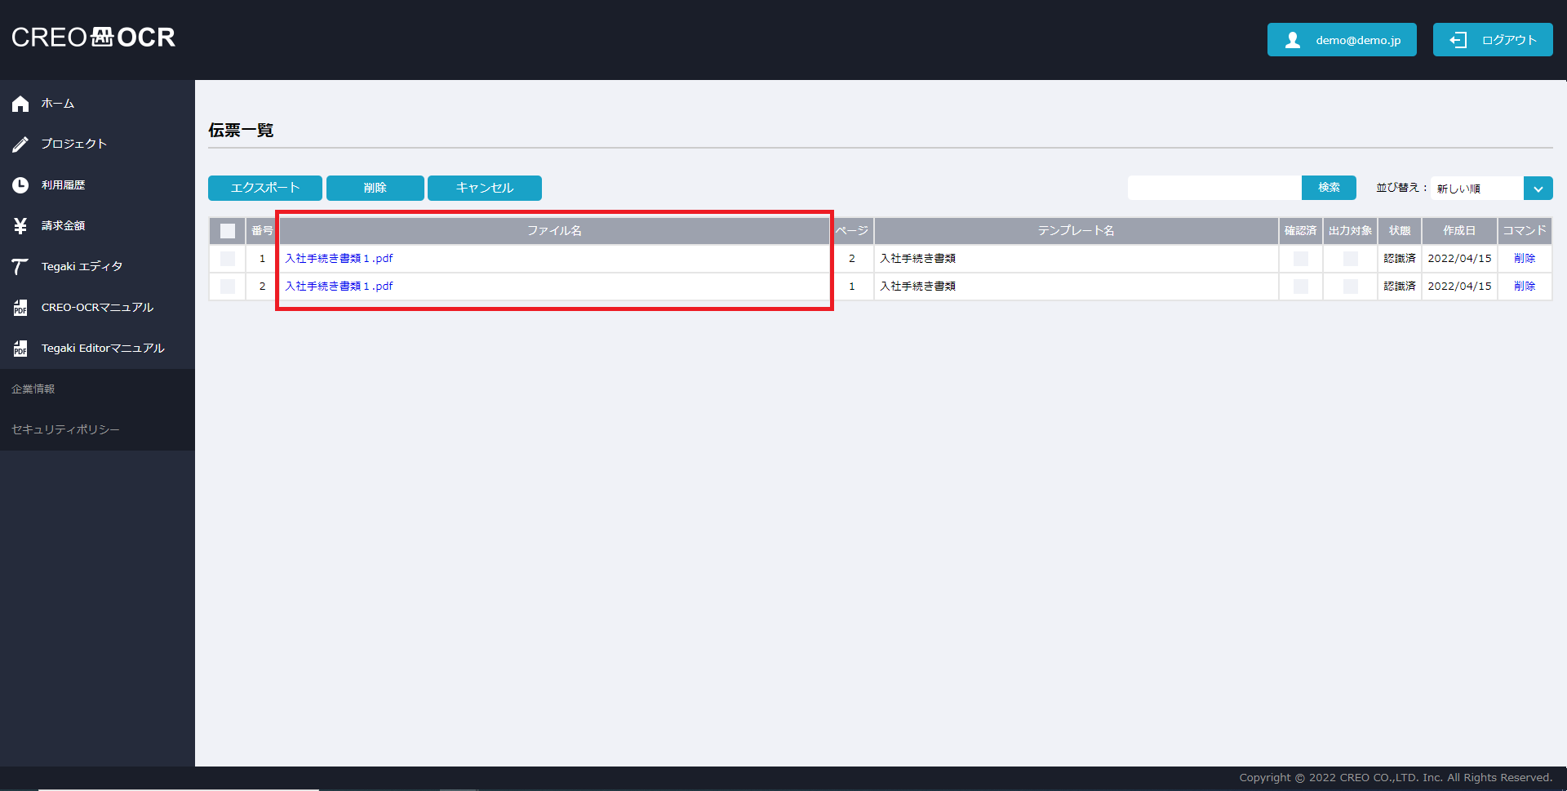Image resolution: width=1567 pixels, height=791 pixels.
Task: Open the demo@demo.jp user account menu
Action: [x=1341, y=40]
